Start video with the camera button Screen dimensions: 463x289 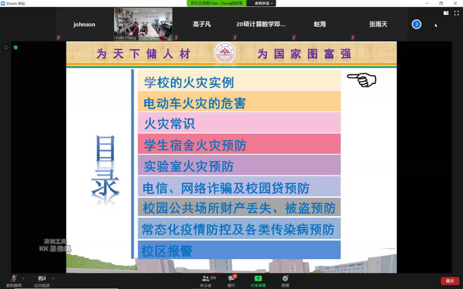tap(42, 279)
